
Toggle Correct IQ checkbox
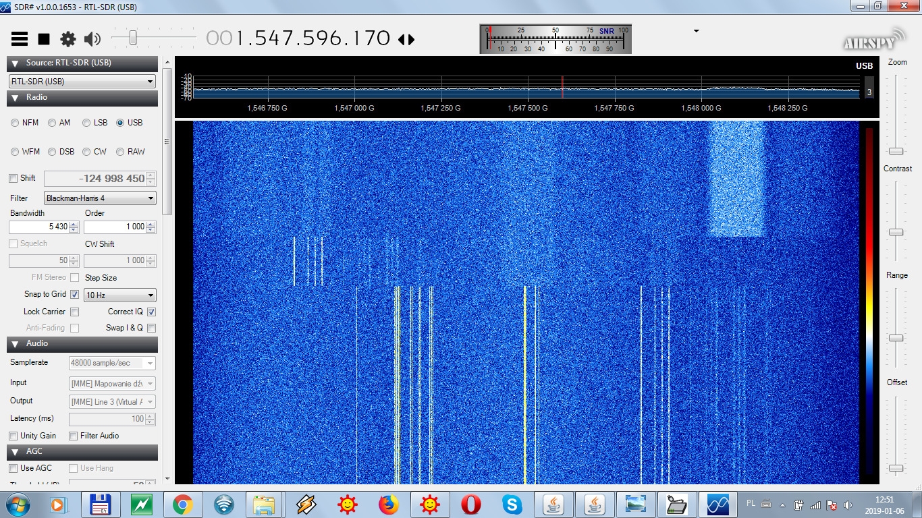coord(151,312)
